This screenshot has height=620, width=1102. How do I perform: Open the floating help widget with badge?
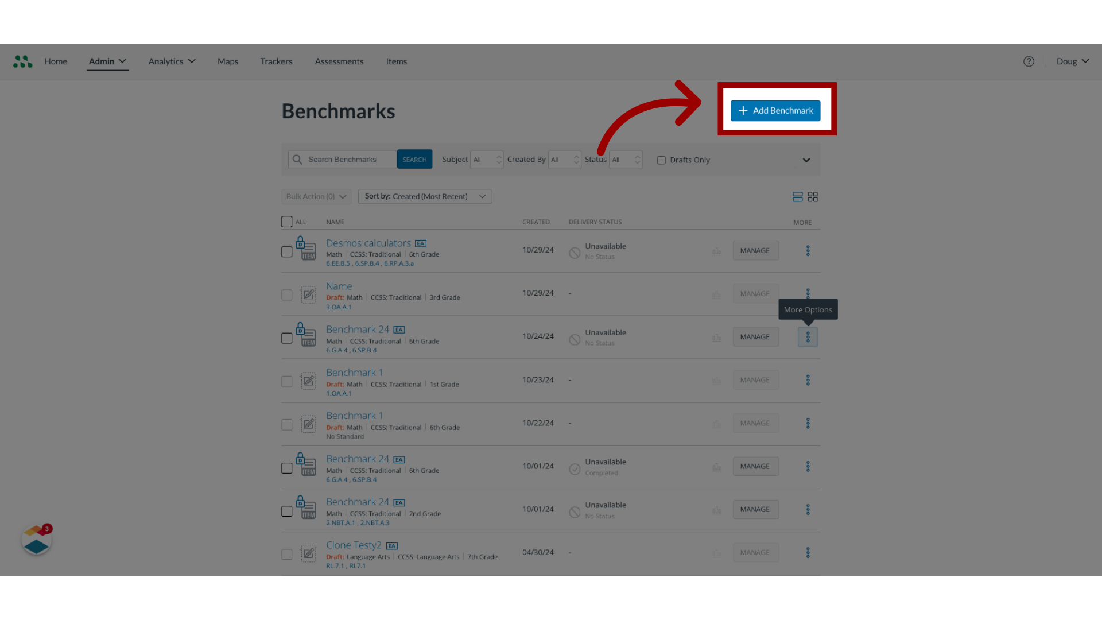[37, 540]
